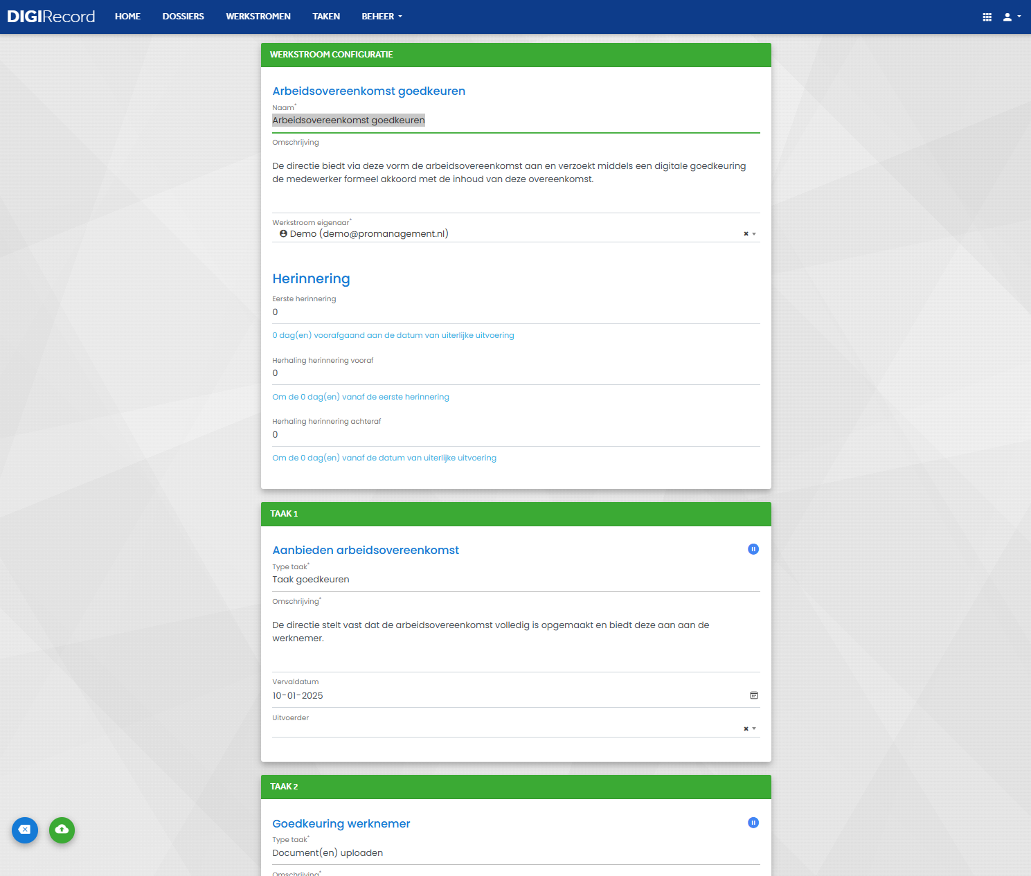The image size is (1031, 876).
Task: Open the Beheer dropdown menu
Action: click(x=382, y=17)
